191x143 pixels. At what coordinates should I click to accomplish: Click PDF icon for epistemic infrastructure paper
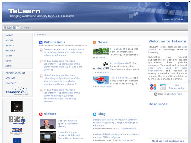click(x=41, y=50)
